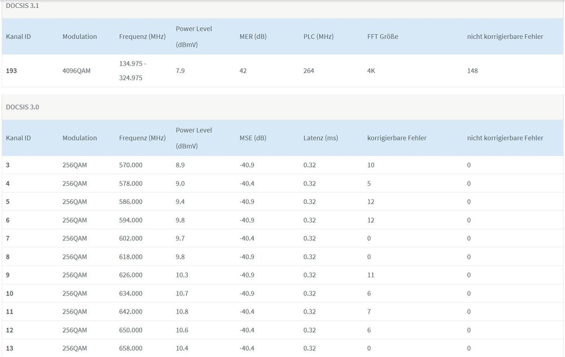
Task: Select channel ID 13 in the table
Action: 9,349
